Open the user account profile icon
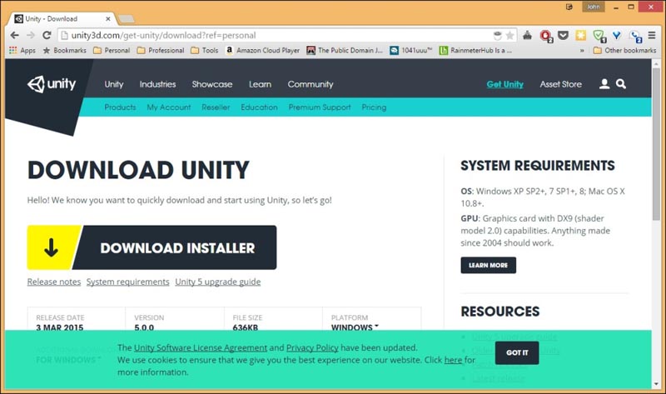Screen dimensions: 666x394 604,84
